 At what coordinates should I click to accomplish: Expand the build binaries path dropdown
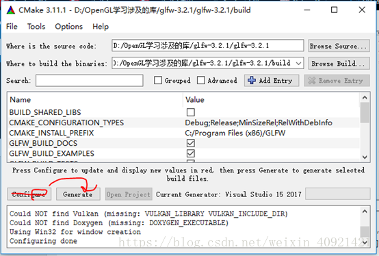[299, 64]
